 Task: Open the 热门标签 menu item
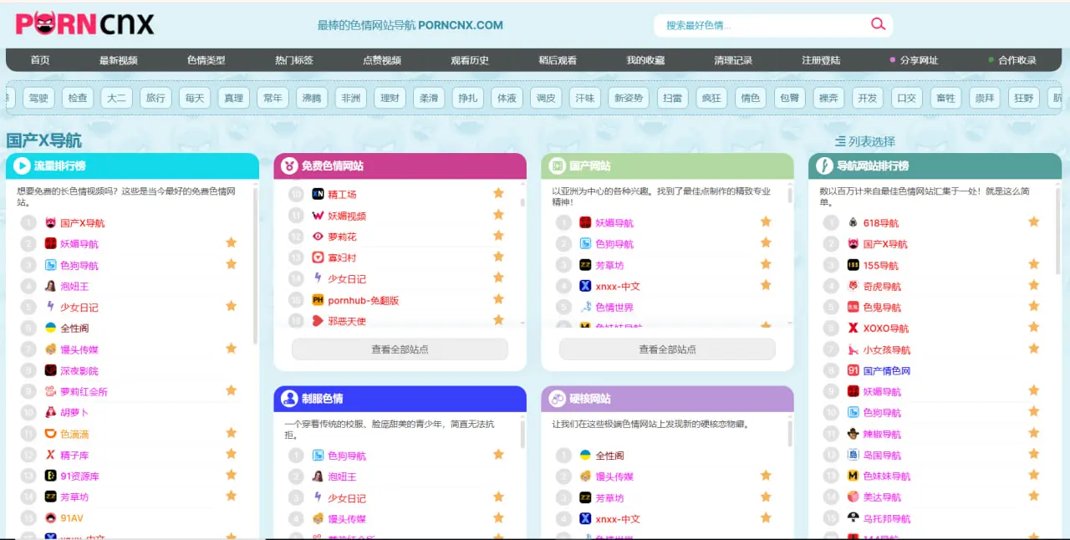tap(294, 60)
